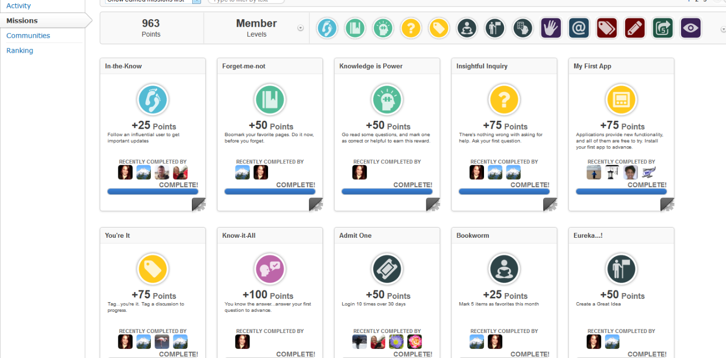Image resolution: width=726 pixels, height=358 pixels.
Task: Open the woman's avatar on Knowledge is Power card
Action: [x=360, y=172]
